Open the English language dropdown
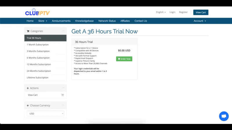 click(161, 12)
